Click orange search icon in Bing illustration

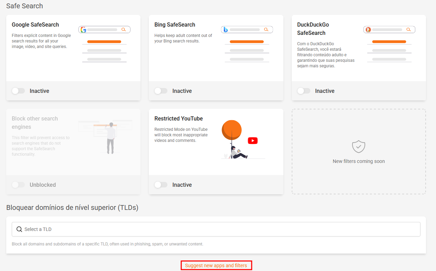[266, 30]
